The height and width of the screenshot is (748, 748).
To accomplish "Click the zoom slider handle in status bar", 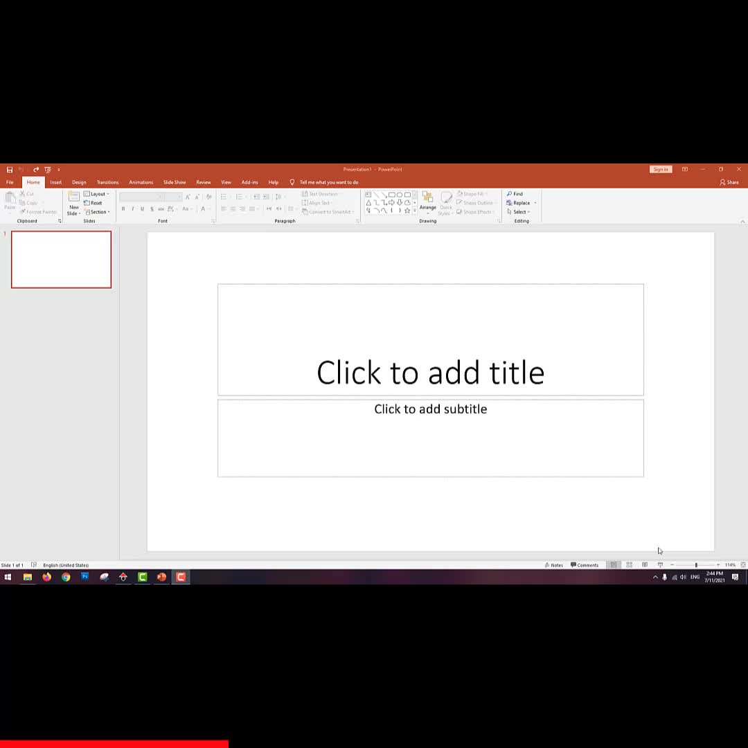I will (696, 565).
